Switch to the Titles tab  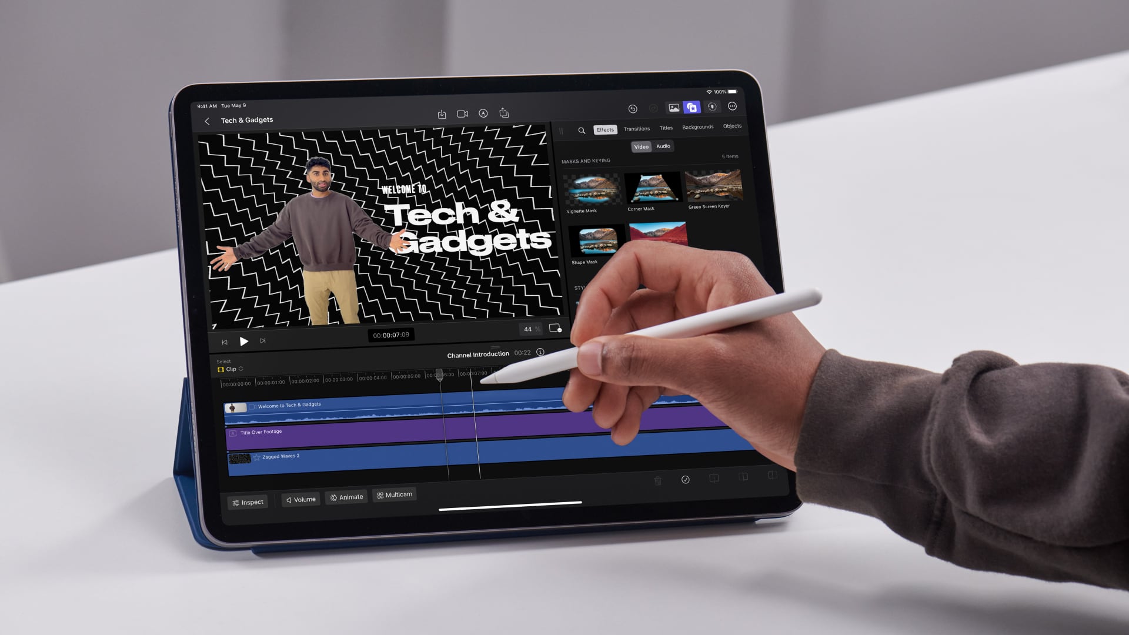666,127
